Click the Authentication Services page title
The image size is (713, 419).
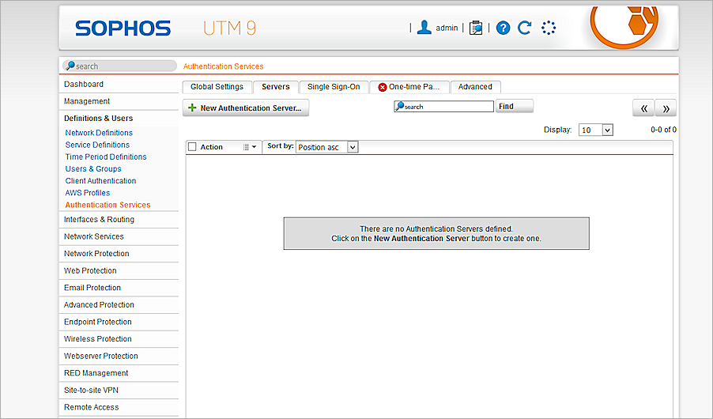coord(223,66)
